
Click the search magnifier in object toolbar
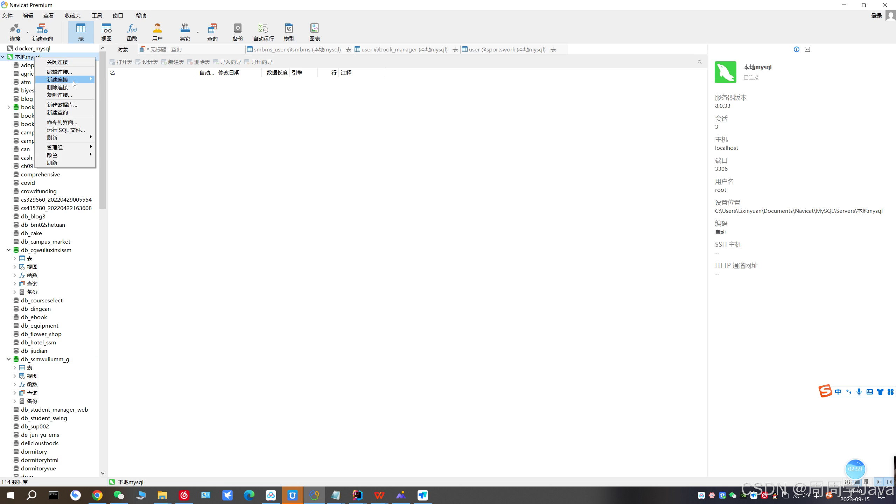click(700, 62)
